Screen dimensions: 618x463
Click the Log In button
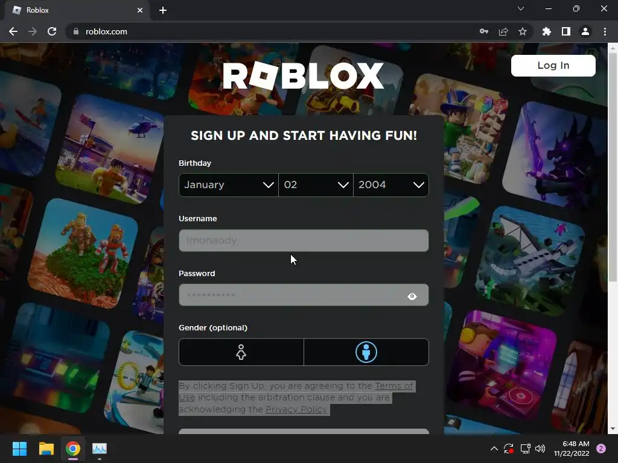click(553, 65)
